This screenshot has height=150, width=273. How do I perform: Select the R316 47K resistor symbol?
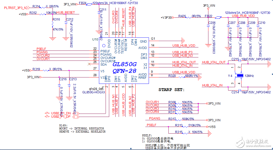[52, 24]
